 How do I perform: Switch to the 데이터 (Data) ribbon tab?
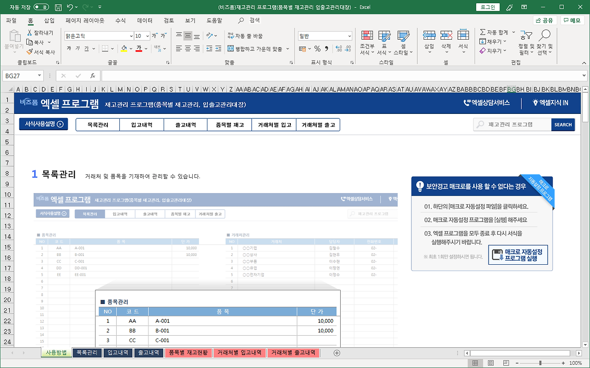point(145,21)
